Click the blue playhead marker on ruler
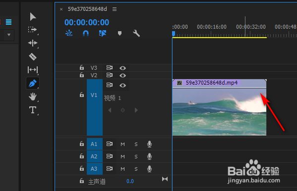Screen dimensions: 297x191 click(174, 34)
